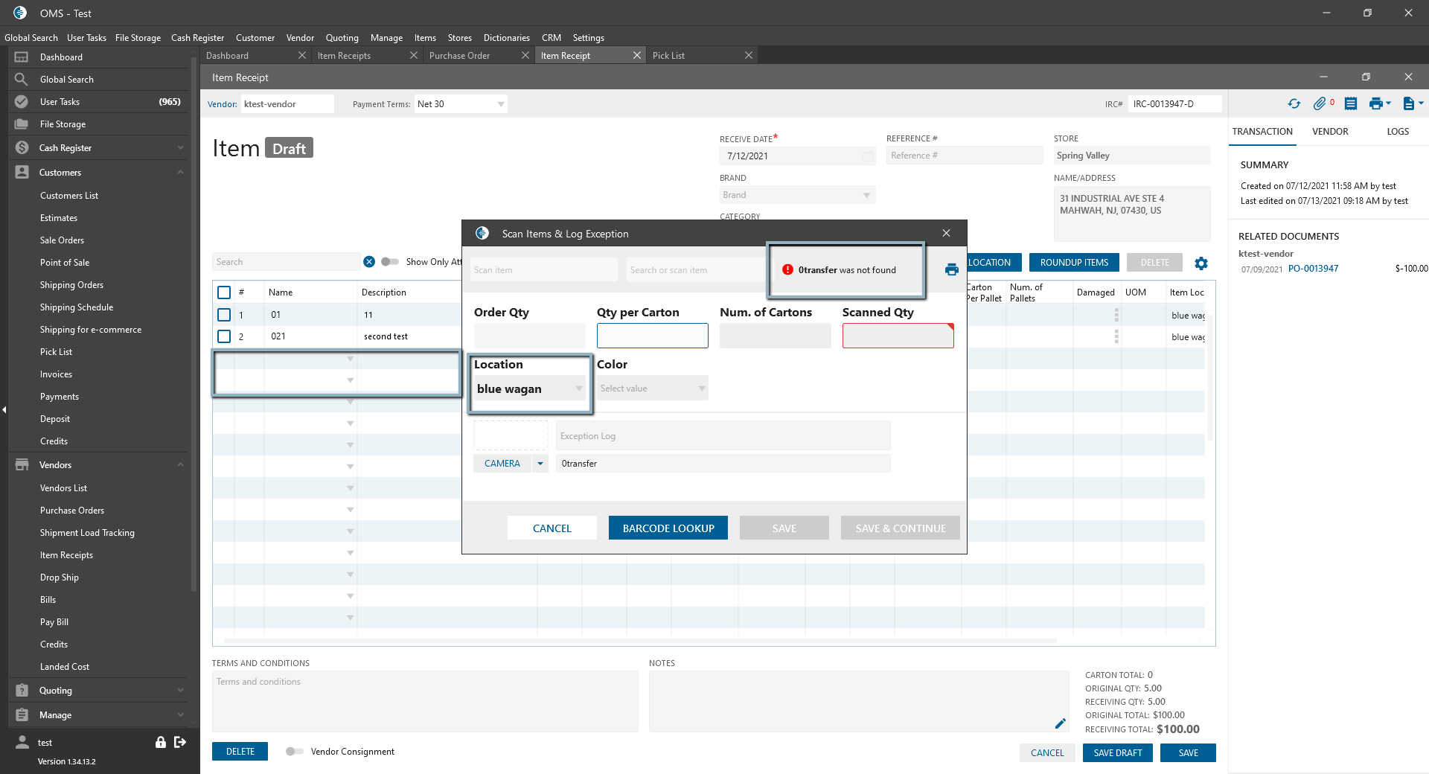Open grid settings with the gear icon
This screenshot has width=1429, height=774.
click(x=1201, y=263)
